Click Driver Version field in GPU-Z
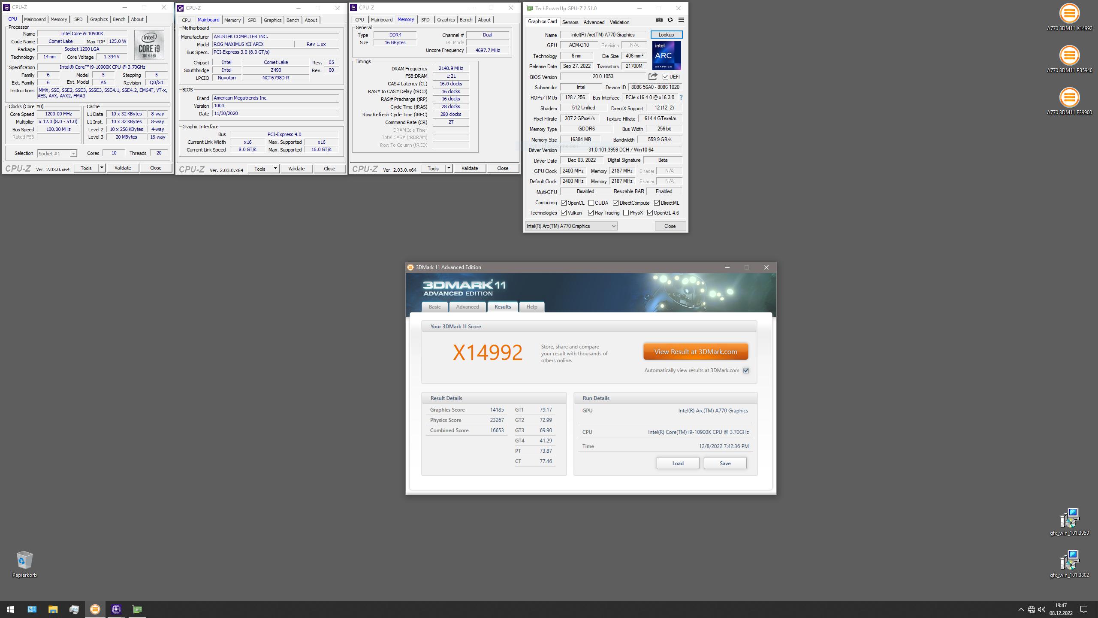 [621, 150]
